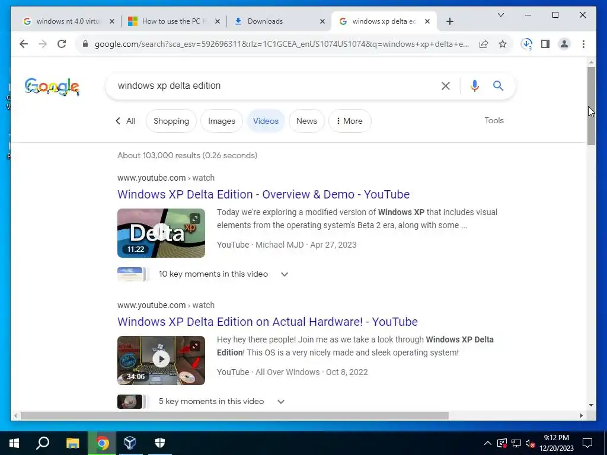Expand '5 key moments in this video'
This screenshot has width=607, height=455.
[281, 402]
